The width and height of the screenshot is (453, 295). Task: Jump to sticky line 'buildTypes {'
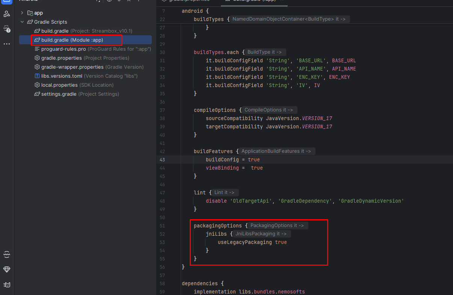click(x=211, y=19)
